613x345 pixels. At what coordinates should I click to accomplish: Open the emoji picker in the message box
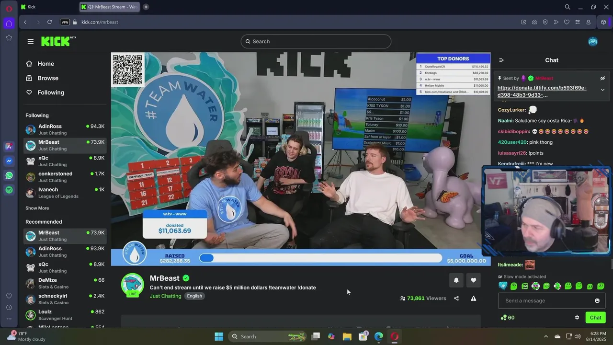pos(597,300)
